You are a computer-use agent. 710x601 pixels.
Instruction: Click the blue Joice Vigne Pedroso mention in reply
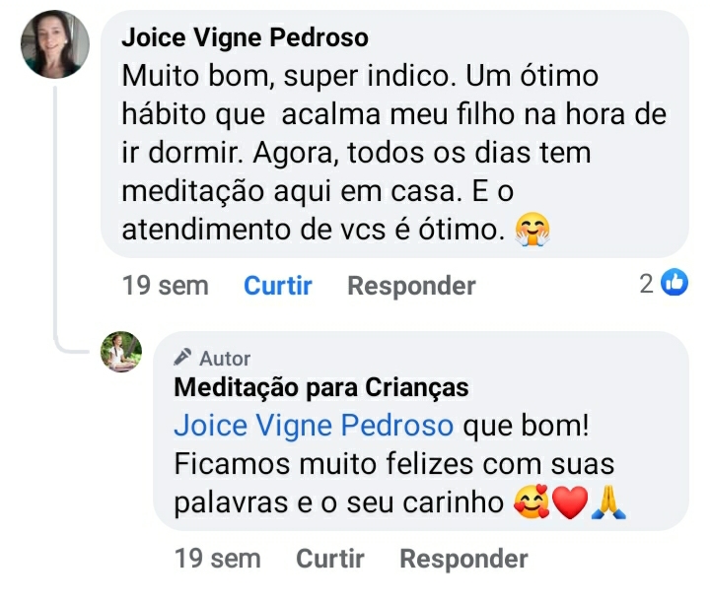(x=314, y=426)
